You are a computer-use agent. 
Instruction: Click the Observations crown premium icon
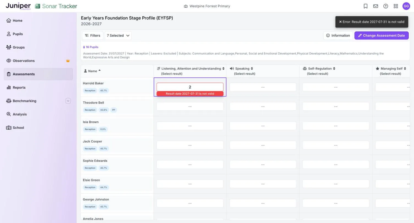point(68,61)
